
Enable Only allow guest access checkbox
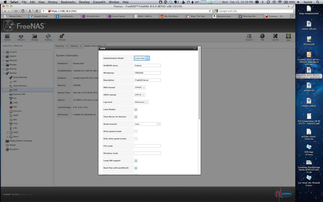coord(136,139)
